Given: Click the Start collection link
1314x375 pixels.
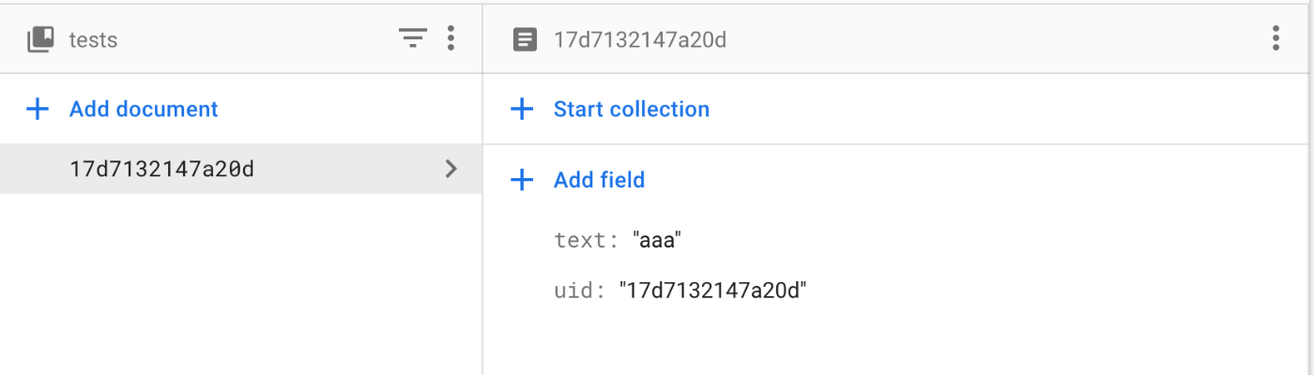Looking at the screenshot, I should click(632, 109).
